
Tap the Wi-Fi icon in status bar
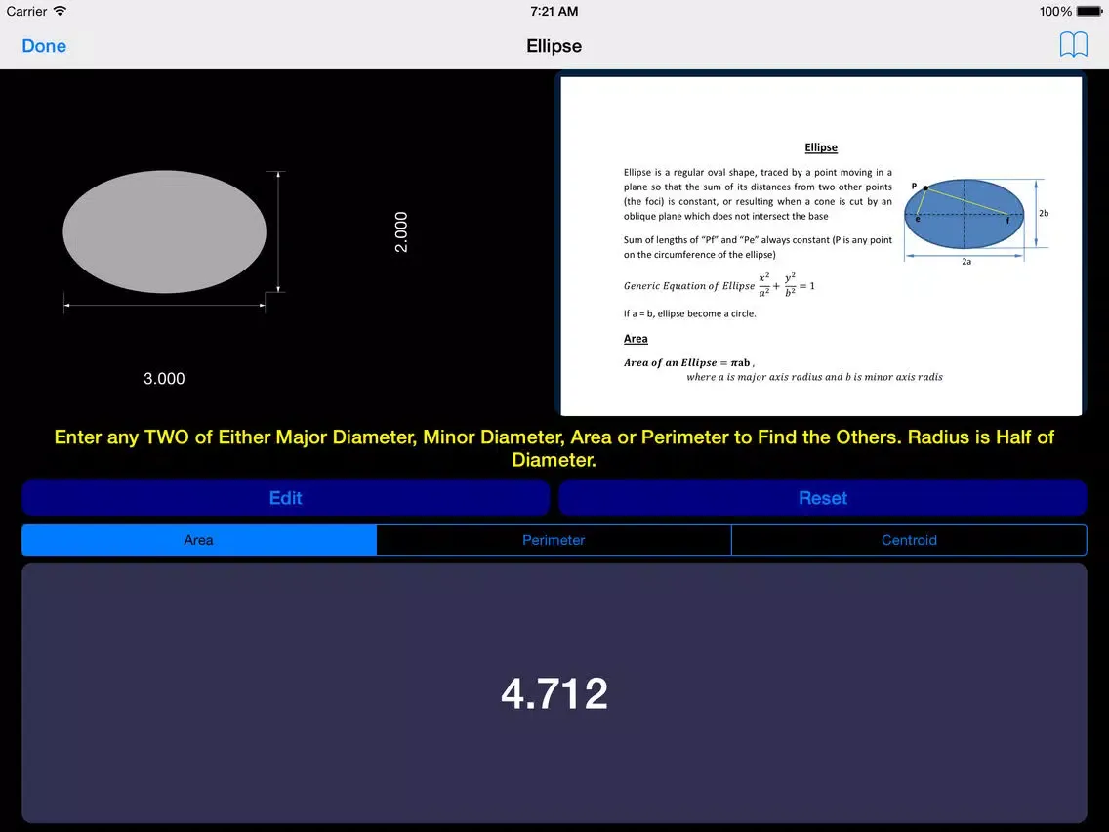(x=61, y=11)
